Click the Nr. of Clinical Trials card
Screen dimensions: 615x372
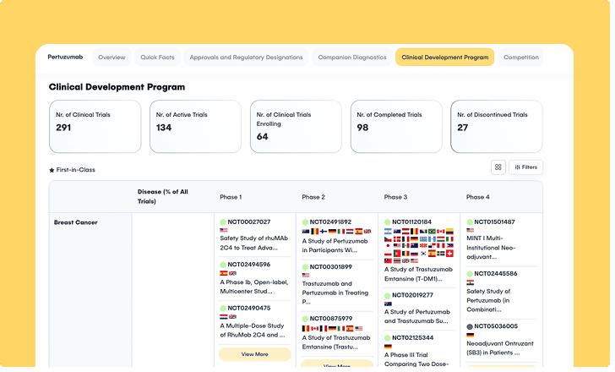tap(95, 126)
